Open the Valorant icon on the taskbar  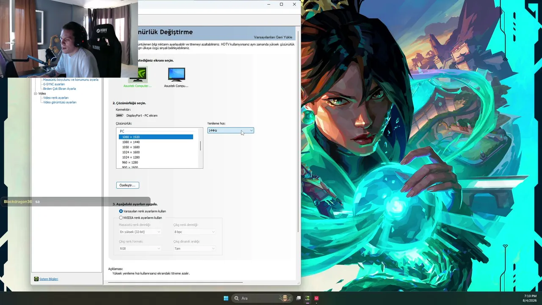316,298
